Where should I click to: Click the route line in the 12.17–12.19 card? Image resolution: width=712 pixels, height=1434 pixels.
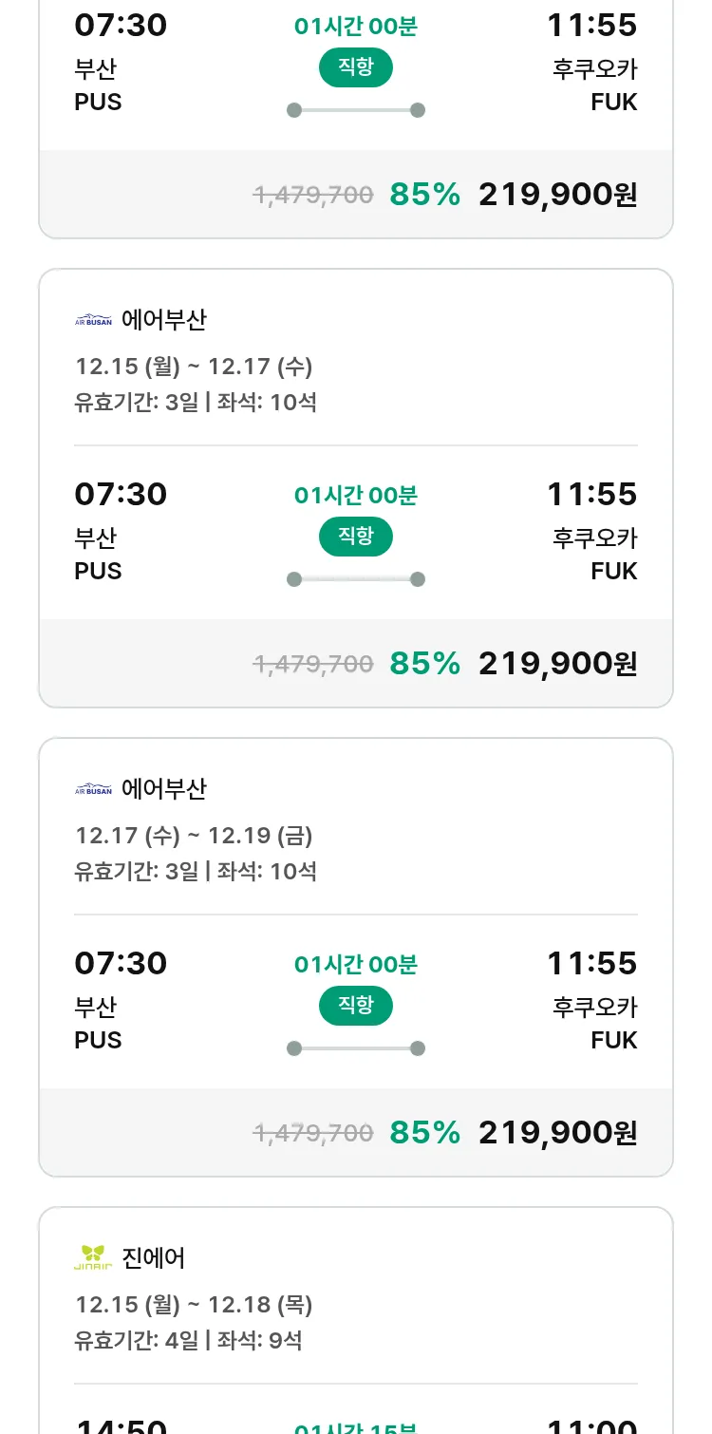pos(355,1048)
